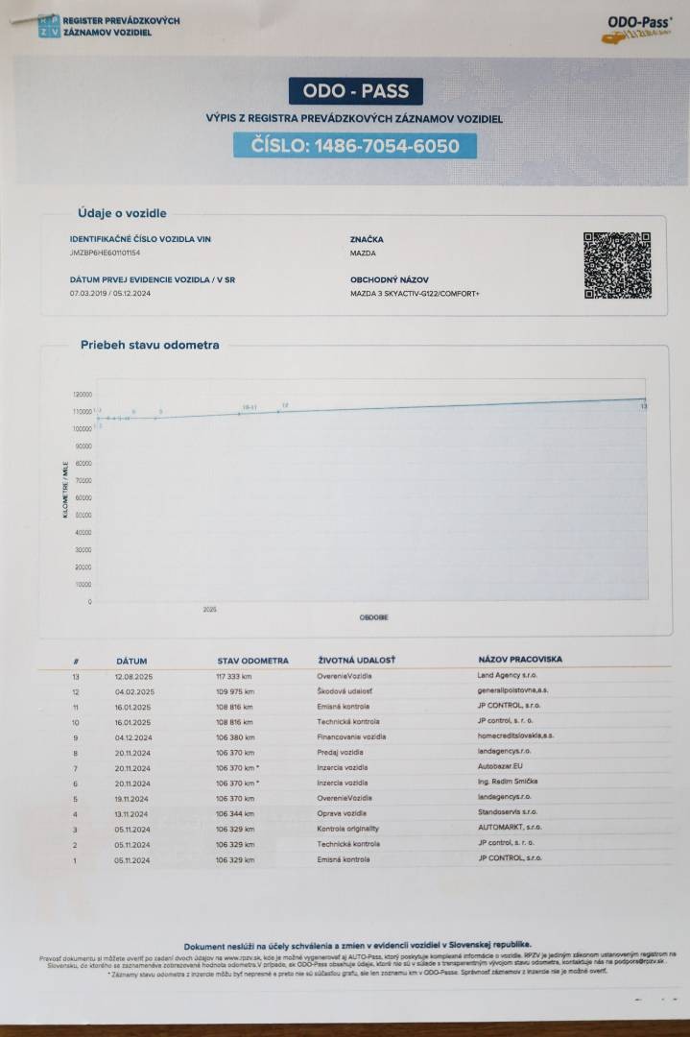Click the STAV ODOMETRA column header
Screen dimensions: 690x1037
click(x=252, y=661)
